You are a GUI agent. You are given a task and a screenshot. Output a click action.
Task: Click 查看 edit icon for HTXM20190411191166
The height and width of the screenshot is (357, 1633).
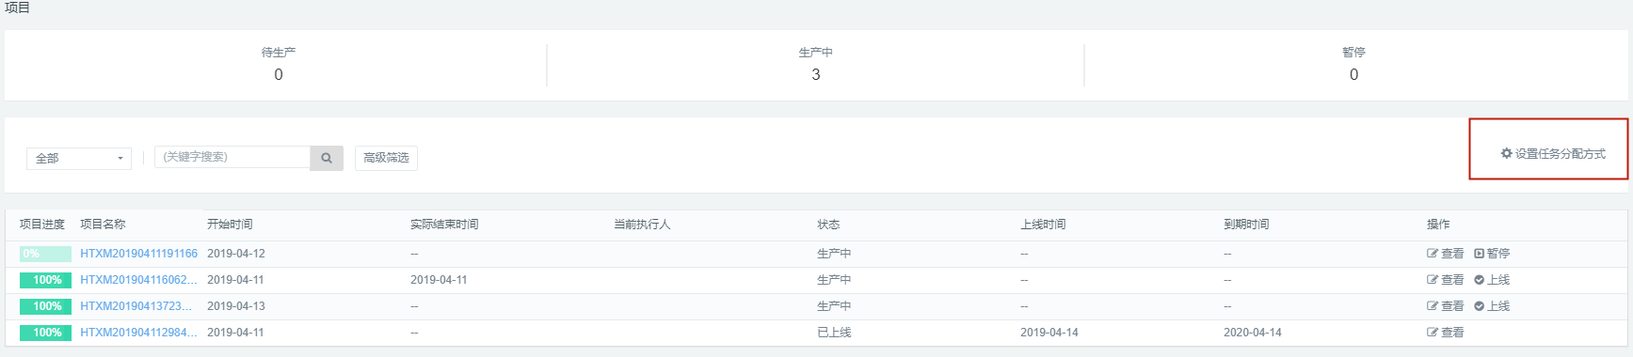pos(1433,254)
